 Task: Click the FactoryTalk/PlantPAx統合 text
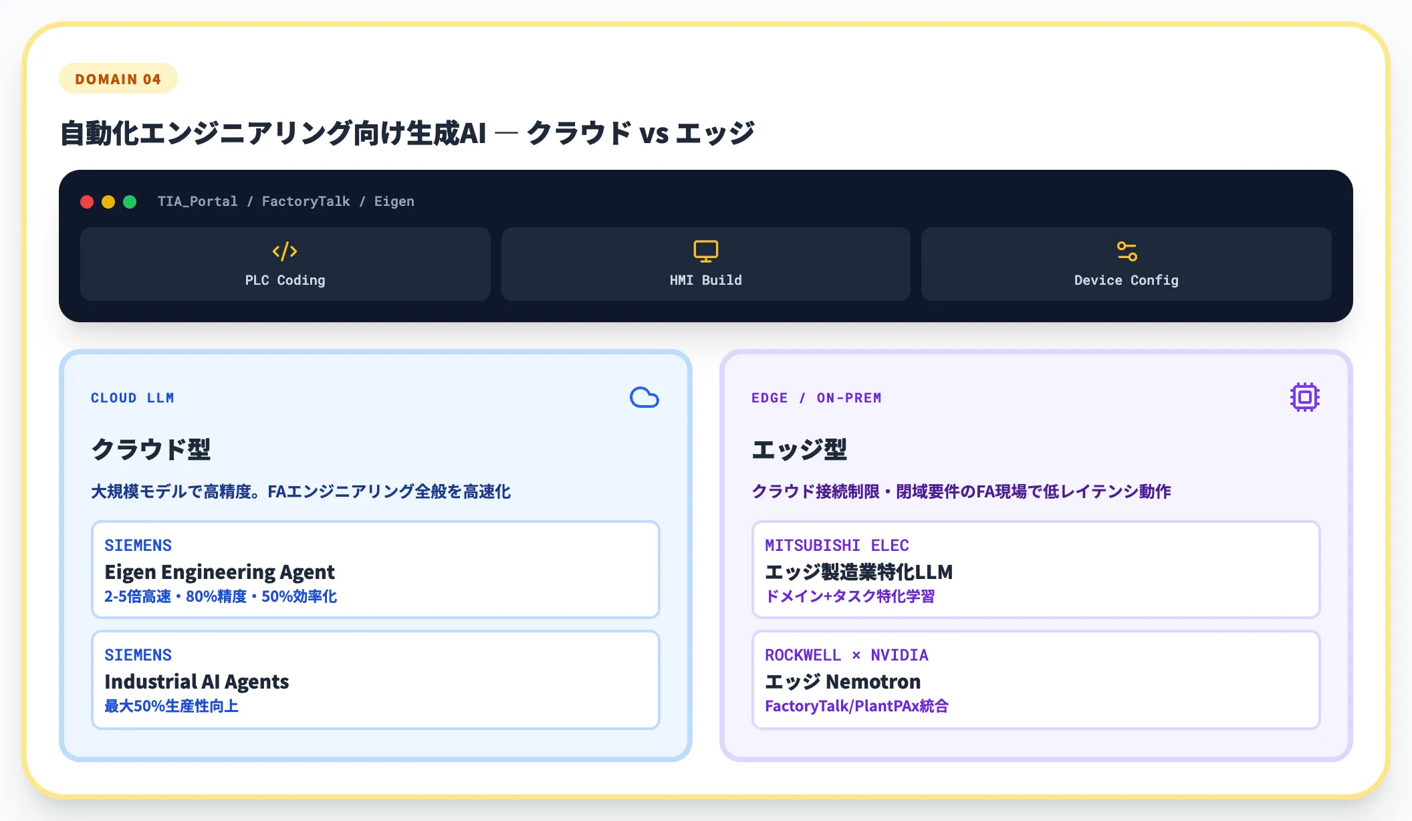coord(857,706)
